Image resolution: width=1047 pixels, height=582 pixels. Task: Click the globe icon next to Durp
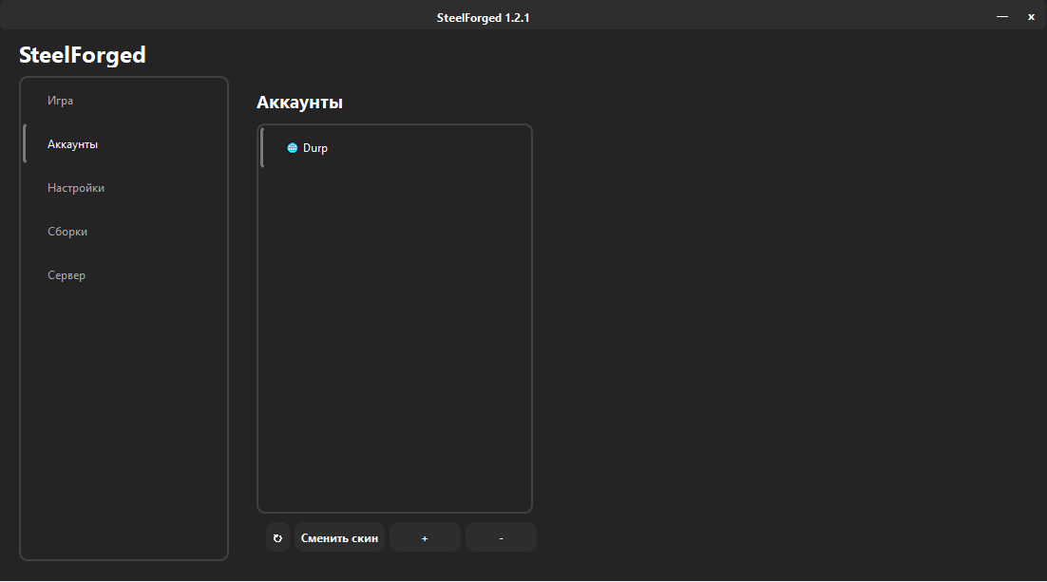pyautogui.click(x=293, y=148)
